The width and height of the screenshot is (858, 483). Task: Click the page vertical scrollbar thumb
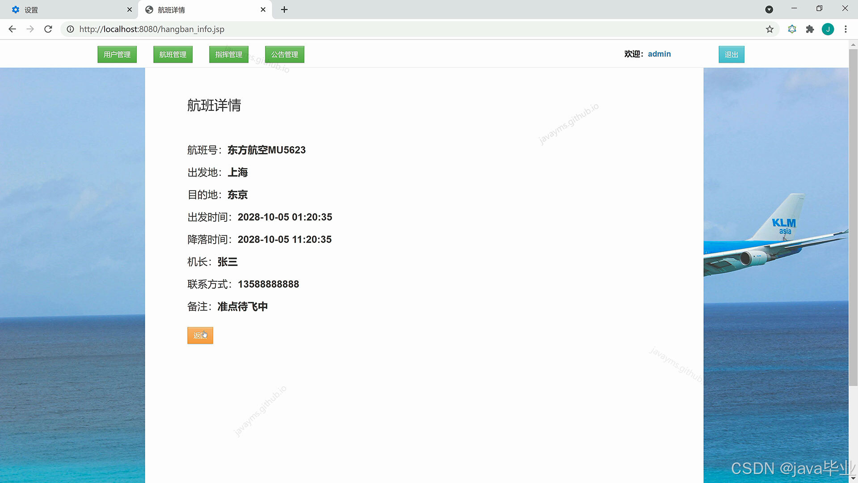(853, 217)
